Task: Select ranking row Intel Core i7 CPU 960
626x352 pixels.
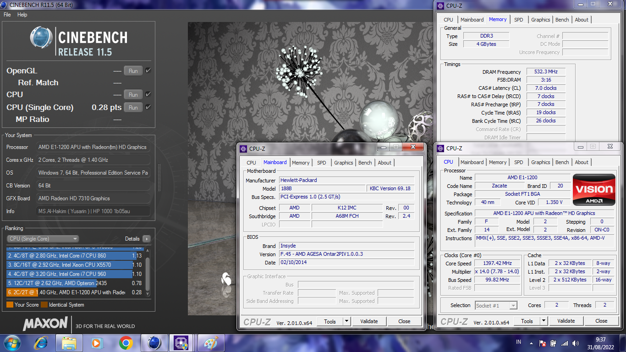Action: tap(75, 274)
